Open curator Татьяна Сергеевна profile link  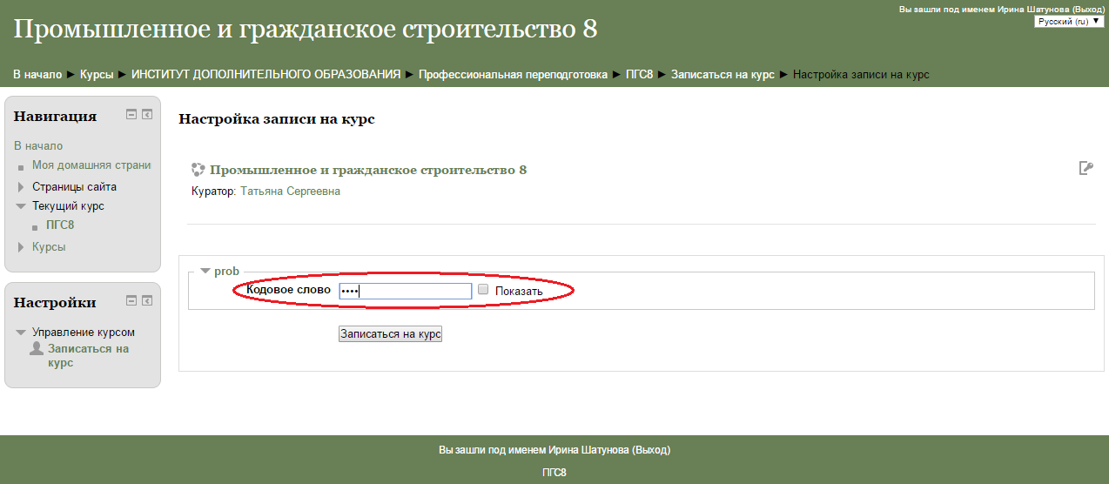point(290,192)
